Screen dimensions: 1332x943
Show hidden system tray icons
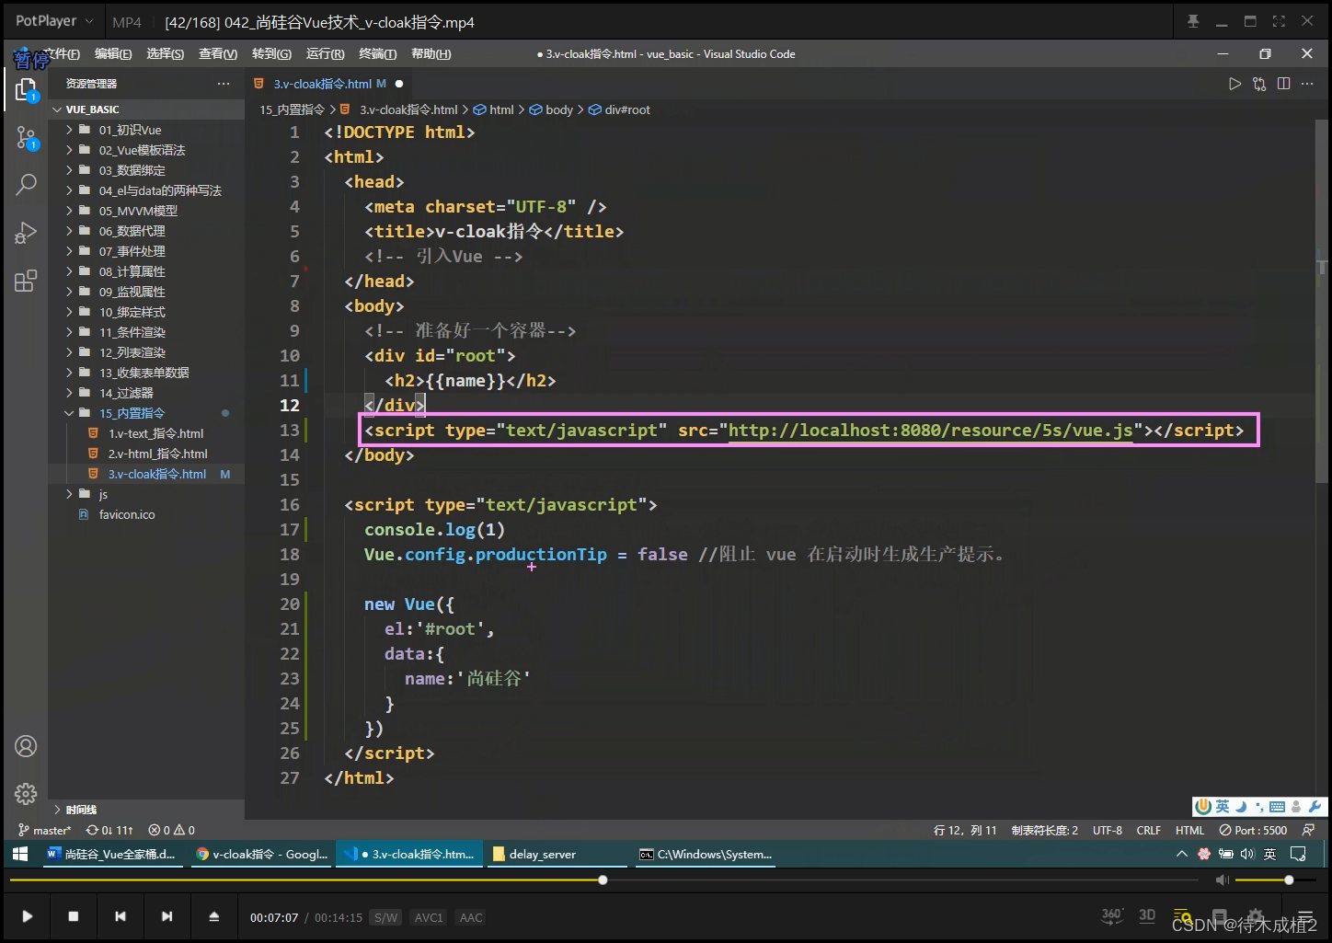click(x=1182, y=854)
